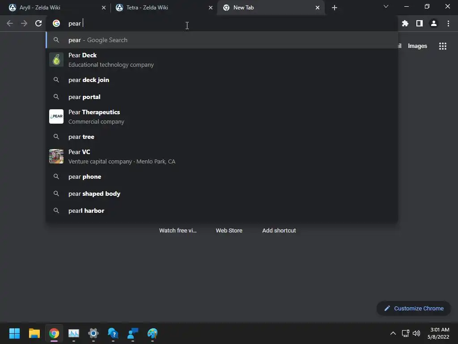Click the Chrome taskbar icon

(54, 333)
